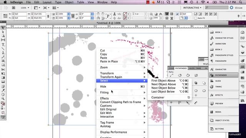Click the Go to Bridge icon
Image resolution: width=246 pixels, height=138 pixels.
14,8
